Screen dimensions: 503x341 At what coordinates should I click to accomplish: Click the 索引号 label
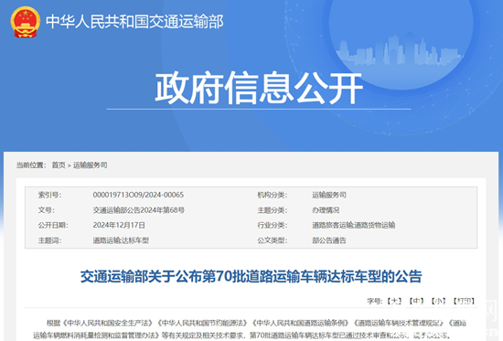tap(49, 195)
